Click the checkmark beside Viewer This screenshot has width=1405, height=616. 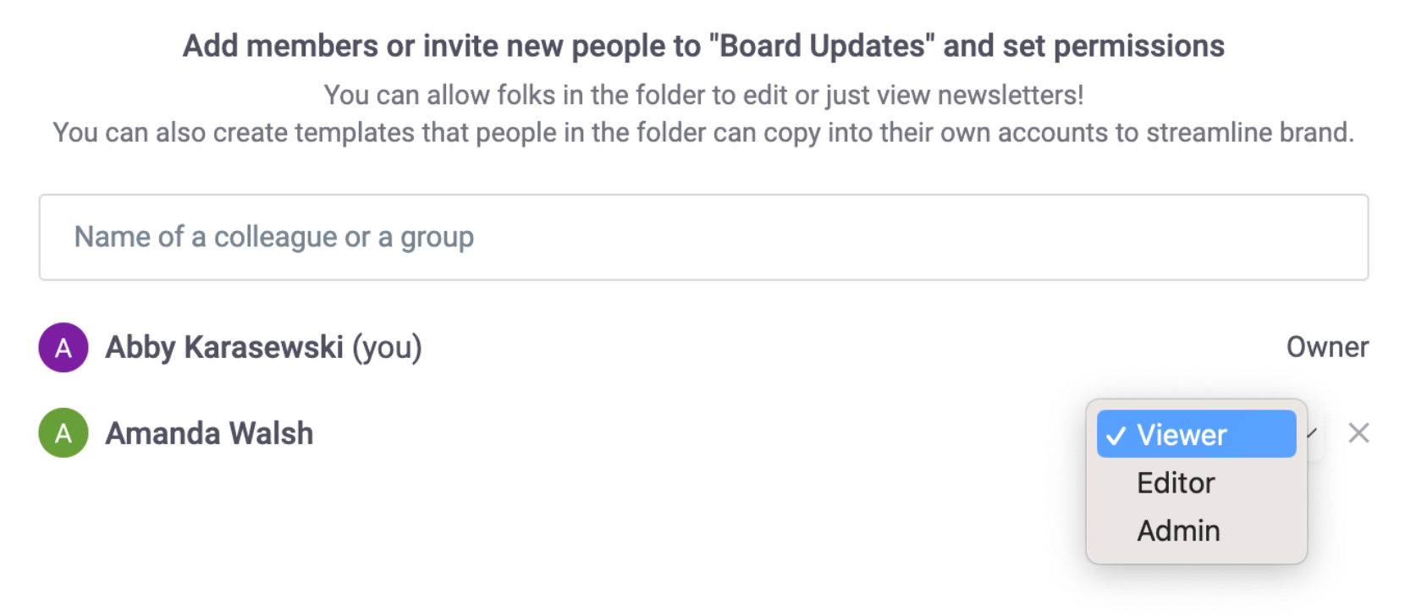(x=1116, y=436)
